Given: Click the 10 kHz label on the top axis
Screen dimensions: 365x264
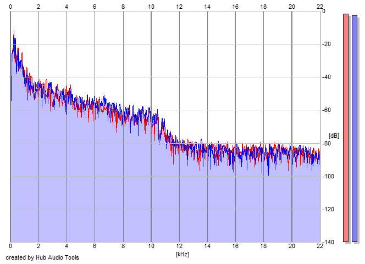Looking at the screenshot, I should (151, 6).
